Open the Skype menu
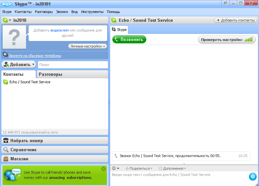Image resolution: width=259 pixels, height=186 pixels. pos(7,12)
